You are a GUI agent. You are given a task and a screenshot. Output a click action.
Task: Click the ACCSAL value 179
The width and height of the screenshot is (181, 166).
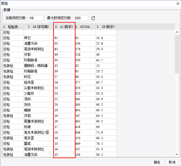[x=85, y=49]
